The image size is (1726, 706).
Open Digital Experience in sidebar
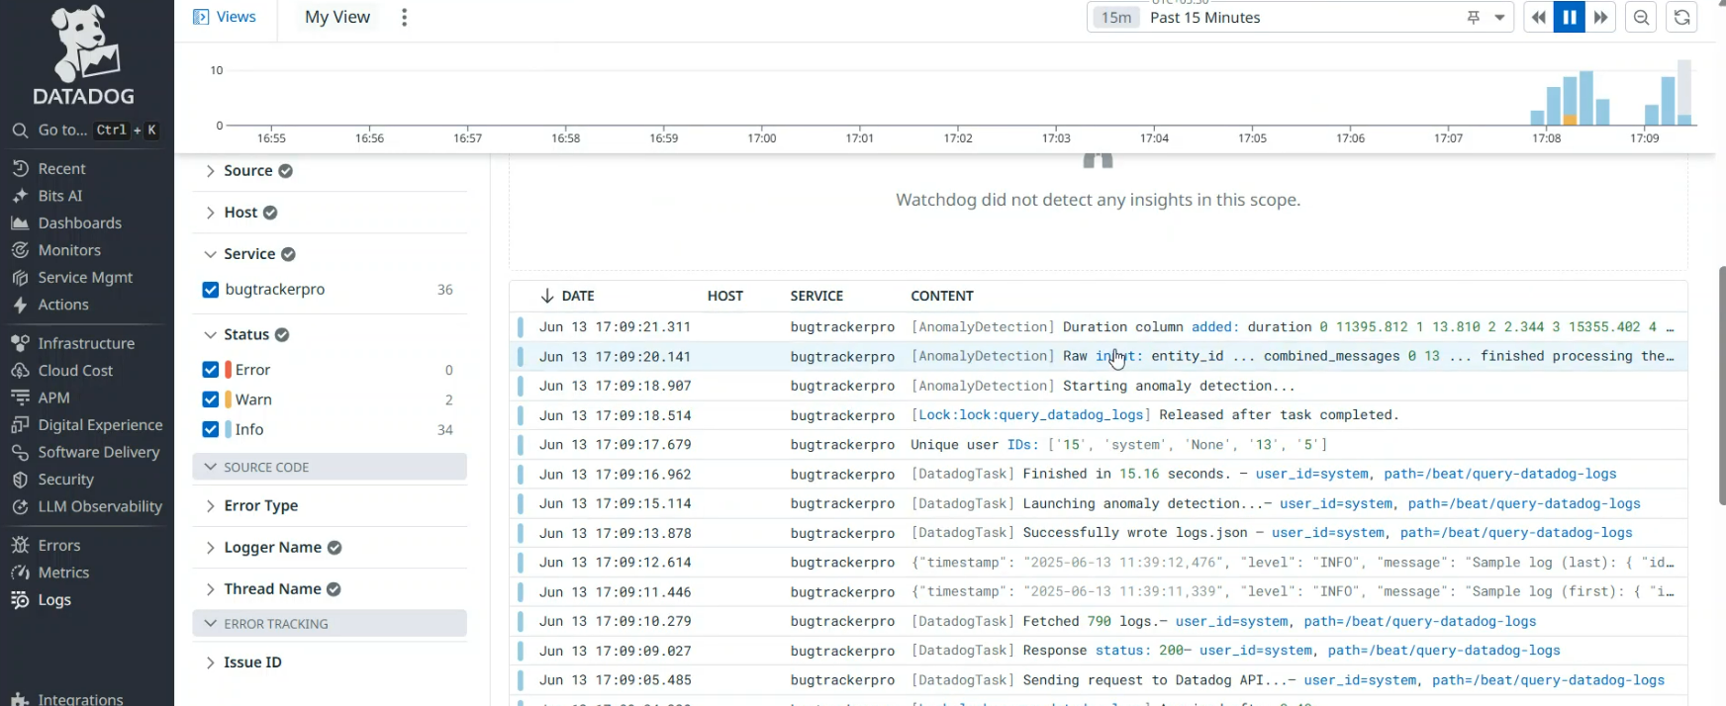click(100, 425)
